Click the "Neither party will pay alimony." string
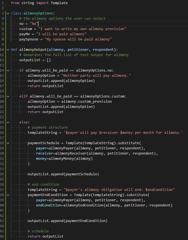The width and height of the screenshot is (188, 240). click(x=96, y=75)
